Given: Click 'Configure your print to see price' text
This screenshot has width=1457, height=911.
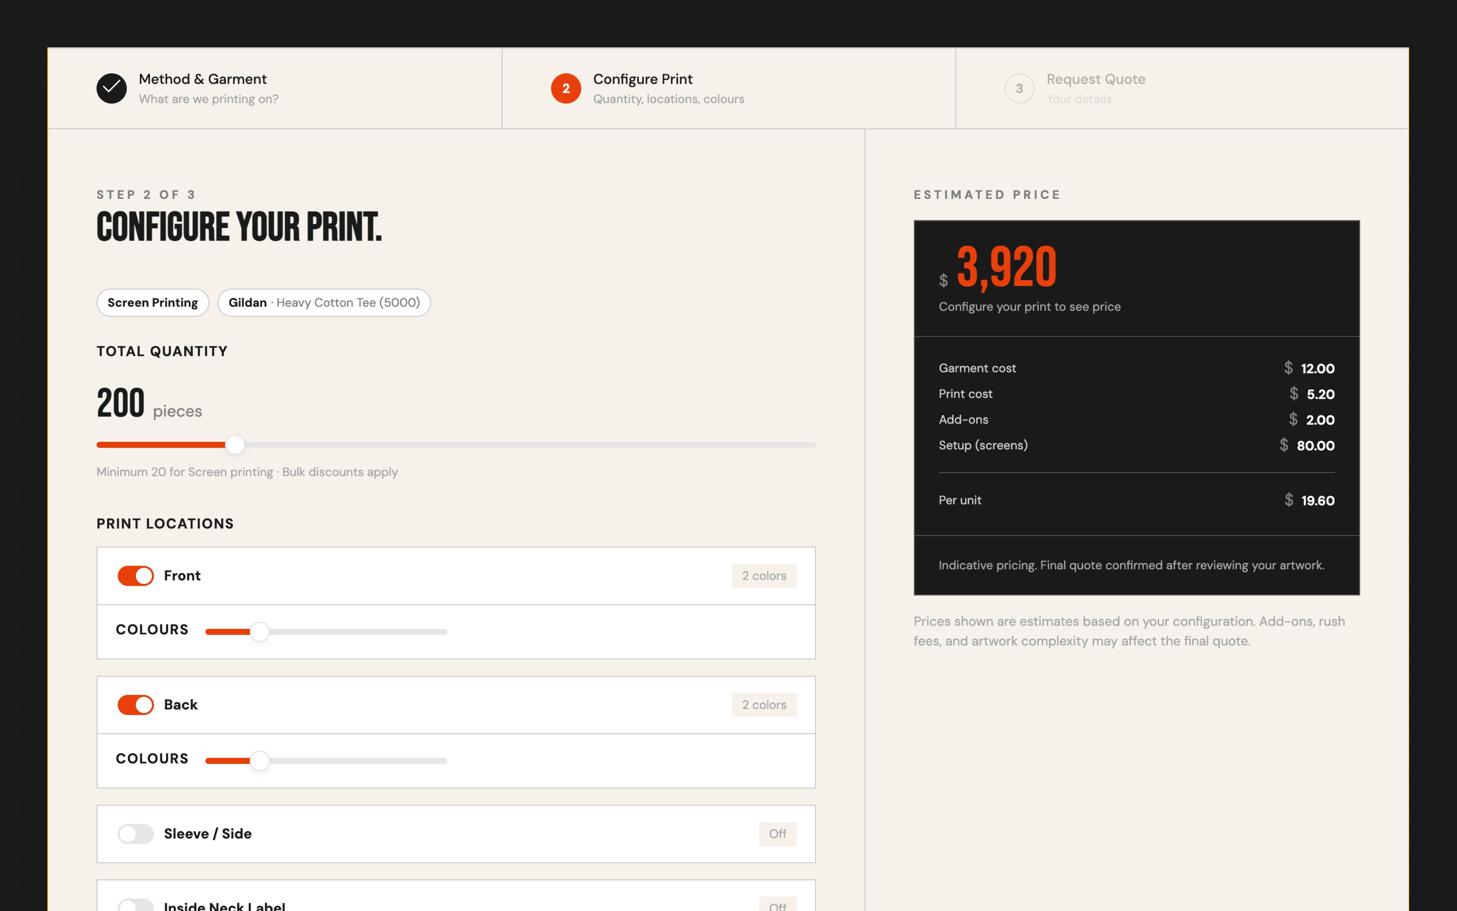Looking at the screenshot, I should click(x=1030, y=307).
